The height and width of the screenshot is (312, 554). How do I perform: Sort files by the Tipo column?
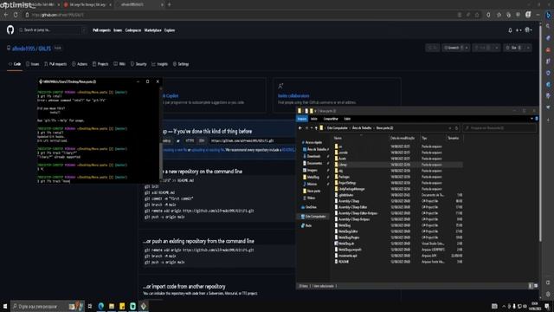click(424, 139)
